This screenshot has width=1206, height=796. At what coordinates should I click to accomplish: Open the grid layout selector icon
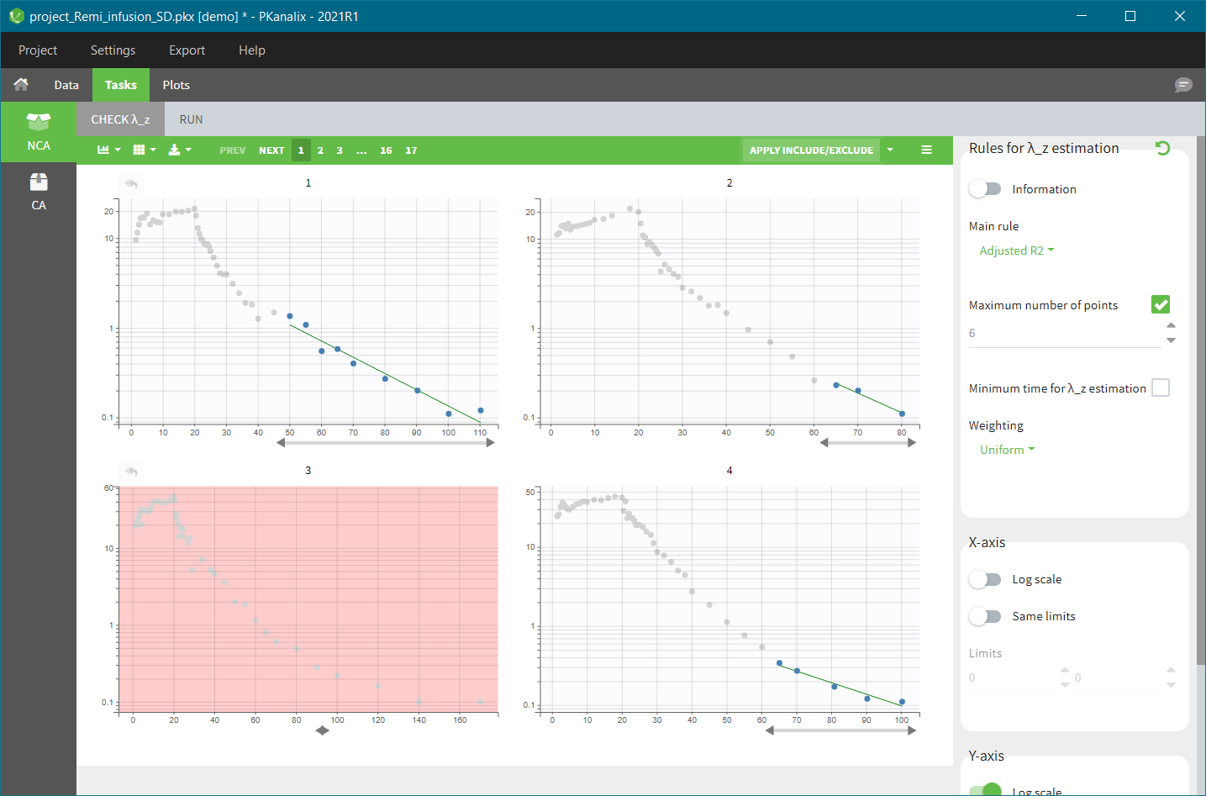144,150
